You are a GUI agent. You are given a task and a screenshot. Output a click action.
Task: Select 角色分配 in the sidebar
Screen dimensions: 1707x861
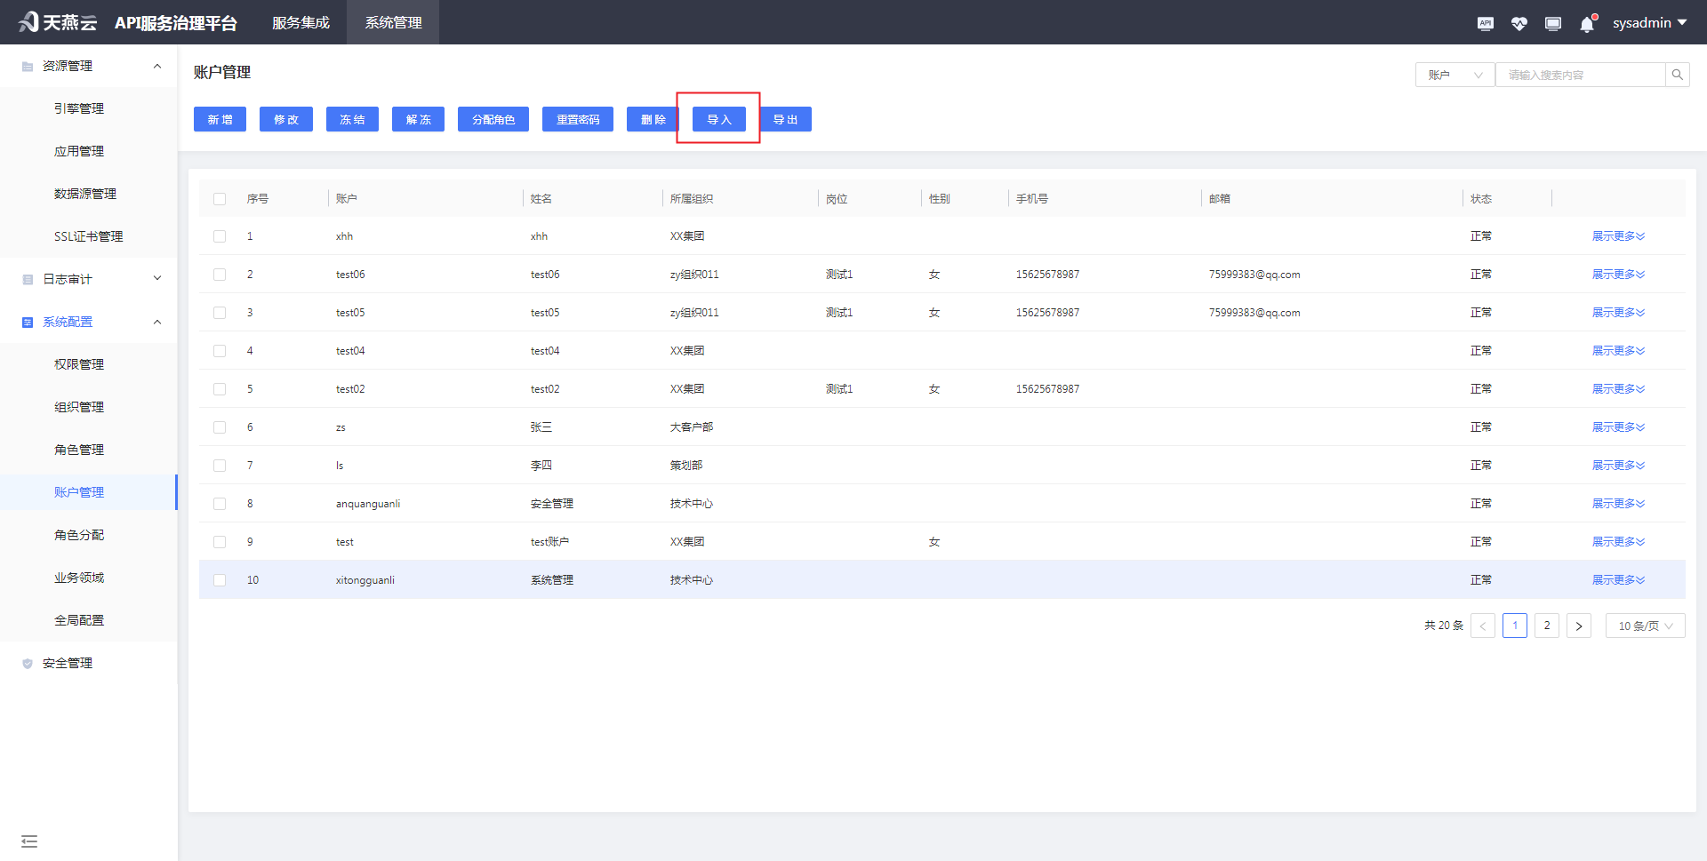click(x=79, y=534)
